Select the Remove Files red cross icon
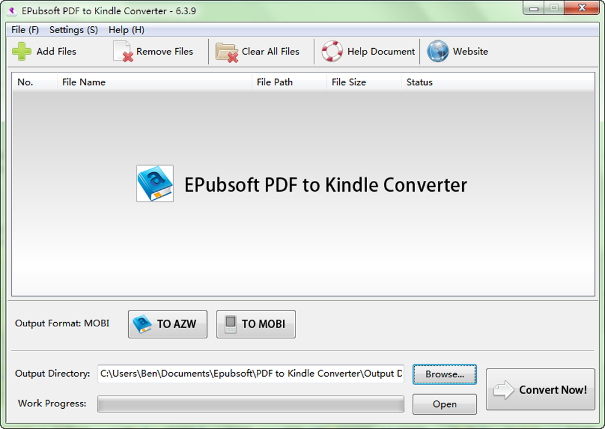 click(121, 52)
